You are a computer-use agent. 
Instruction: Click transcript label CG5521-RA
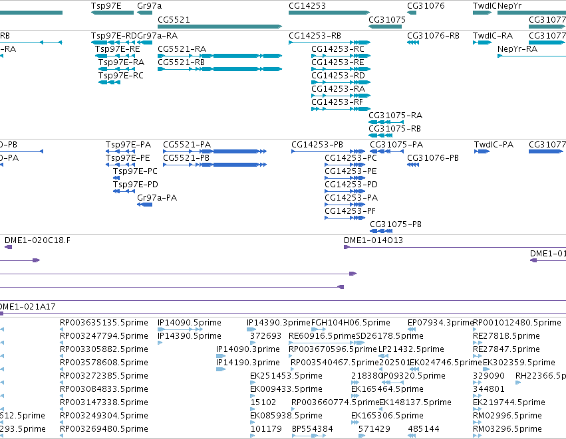tap(182, 49)
